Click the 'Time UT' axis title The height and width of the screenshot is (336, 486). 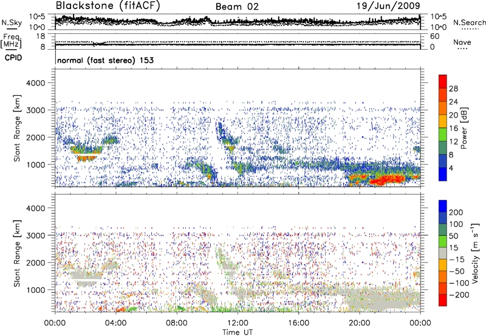tap(238, 332)
